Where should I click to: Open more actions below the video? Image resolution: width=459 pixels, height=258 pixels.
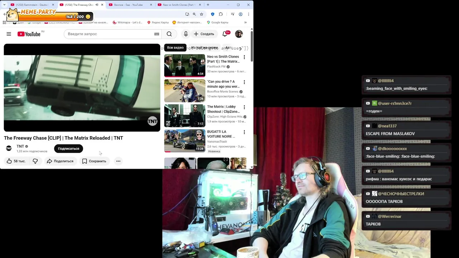click(x=118, y=161)
